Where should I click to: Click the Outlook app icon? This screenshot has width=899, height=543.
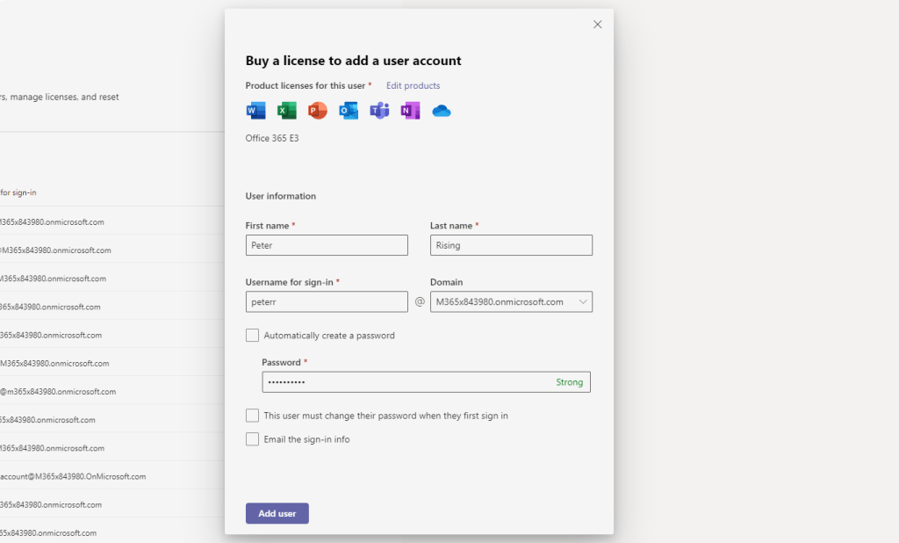[x=349, y=111]
